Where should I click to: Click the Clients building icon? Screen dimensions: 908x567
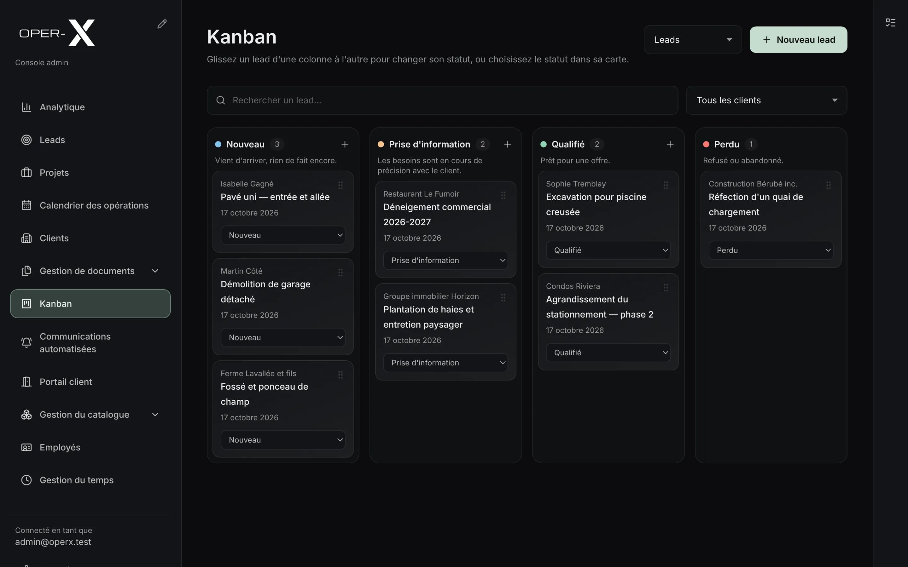[x=26, y=238]
